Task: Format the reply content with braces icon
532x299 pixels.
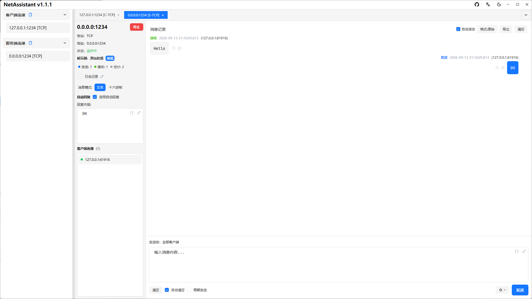Action: coord(132,113)
